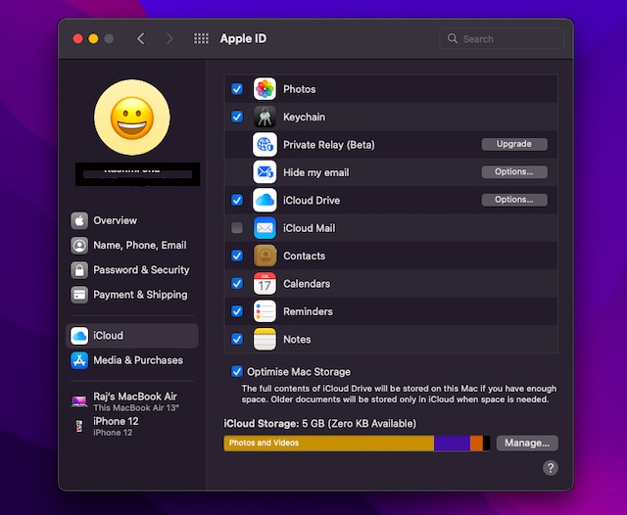Uncheck the Notes checkbox
The width and height of the screenshot is (627, 515).
coord(237,339)
